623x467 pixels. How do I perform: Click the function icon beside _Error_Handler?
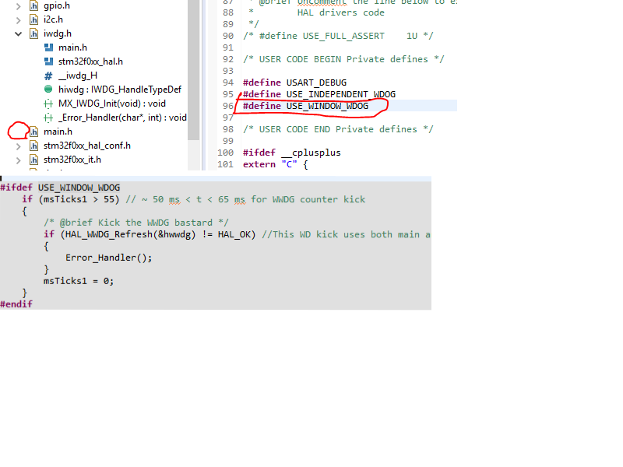[x=48, y=118]
